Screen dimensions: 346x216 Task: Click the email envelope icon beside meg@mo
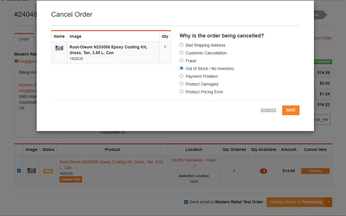pos(16,61)
